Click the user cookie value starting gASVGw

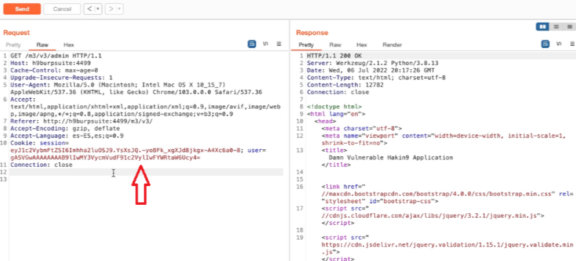pos(105,158)
